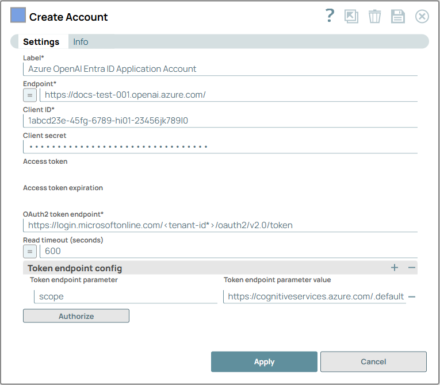440x385 pixels.
Task: Click the Authorize button
Action: click(x=76, y=316)
